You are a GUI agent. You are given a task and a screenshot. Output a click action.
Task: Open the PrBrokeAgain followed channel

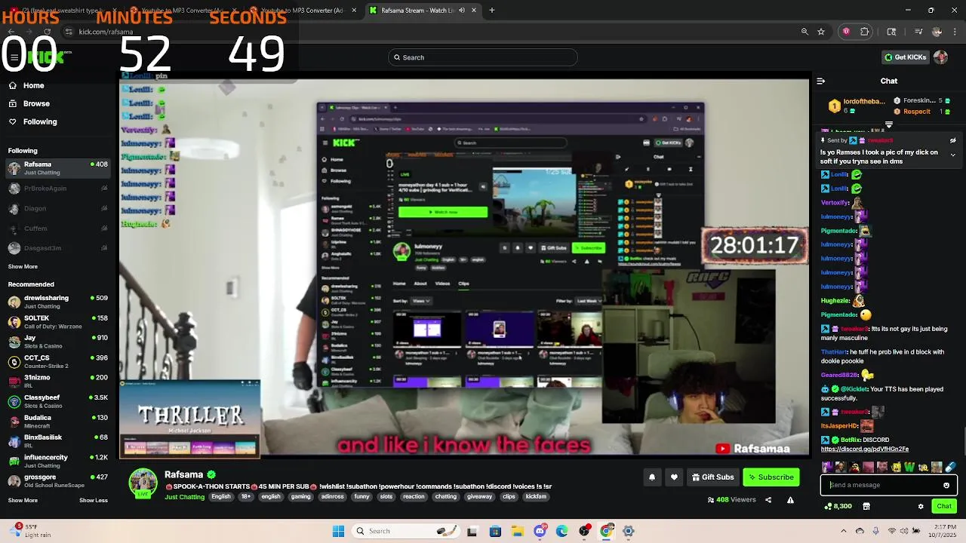click(x=58, y=189)
